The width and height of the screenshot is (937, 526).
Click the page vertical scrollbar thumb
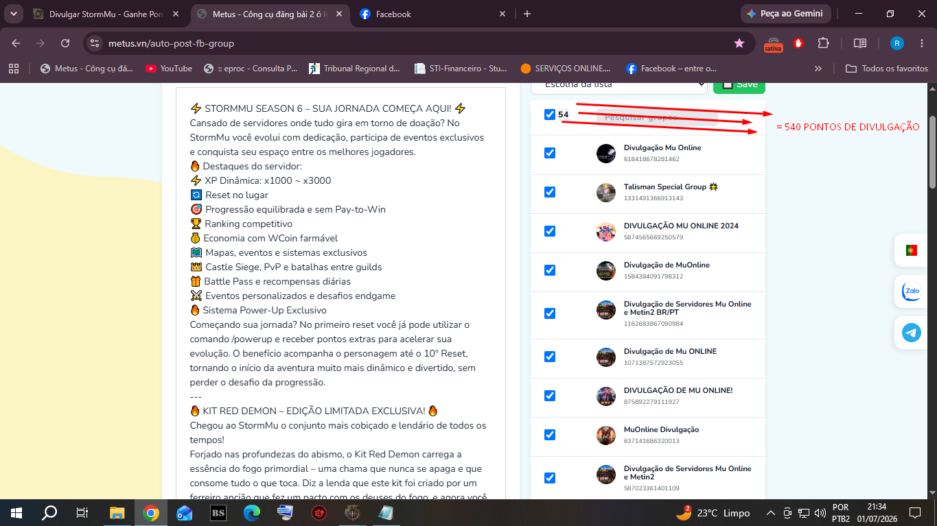coord(932,152)
